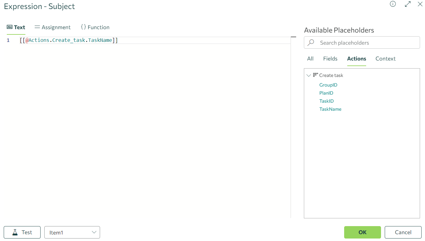Click the curly braces Function icon
425x241 pixels.
83,27
